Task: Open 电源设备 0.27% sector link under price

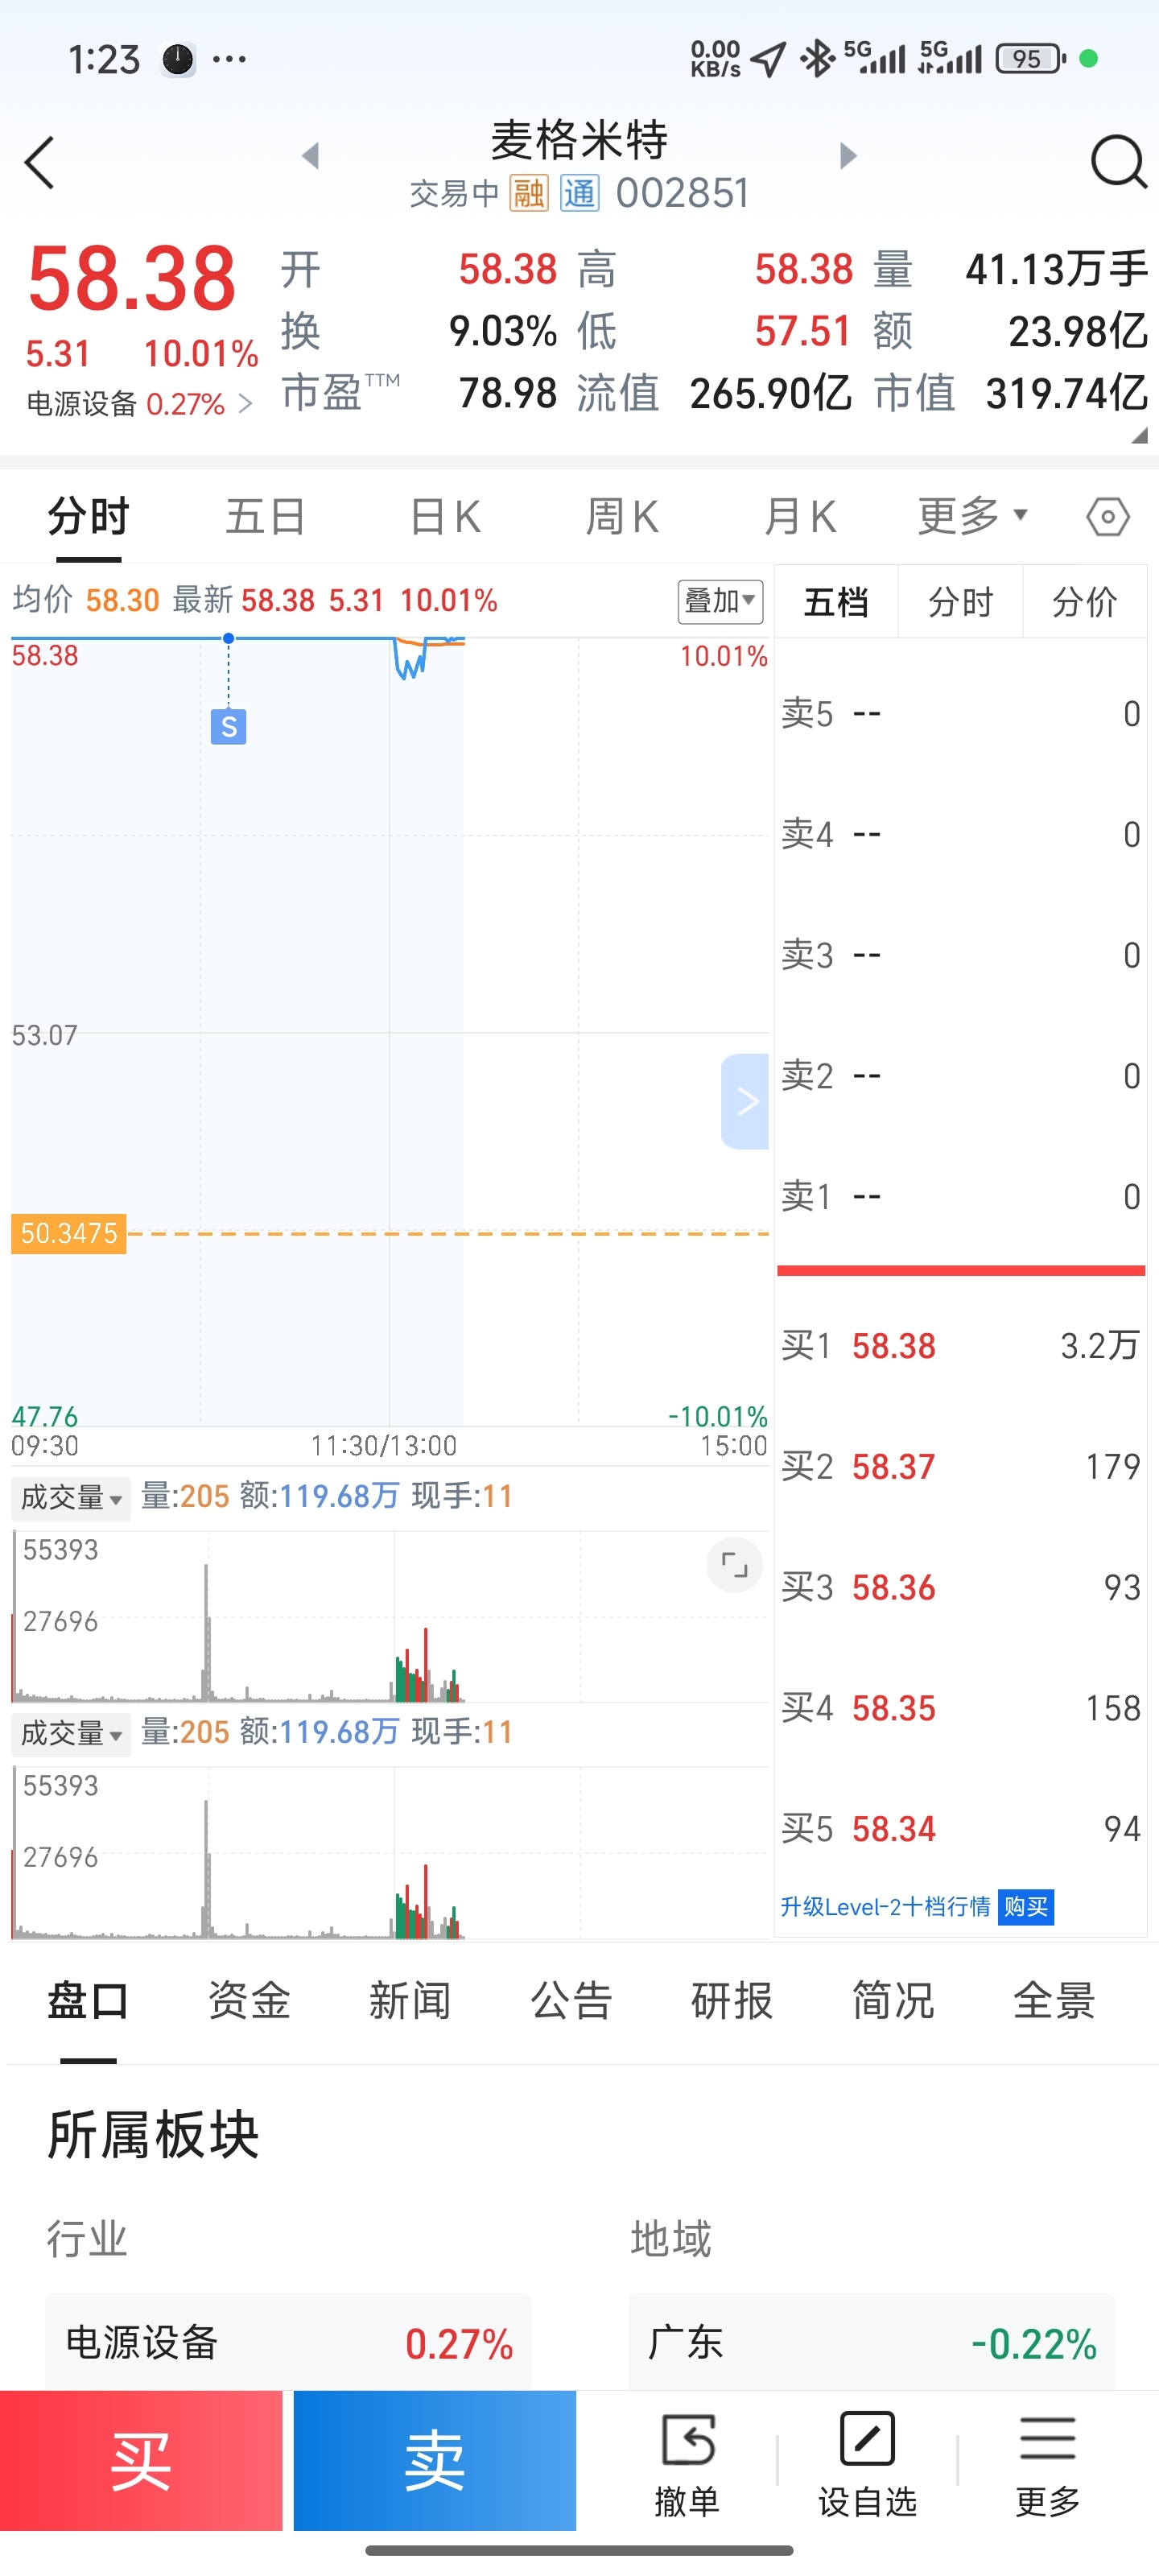Action: [x=139, y=404]
